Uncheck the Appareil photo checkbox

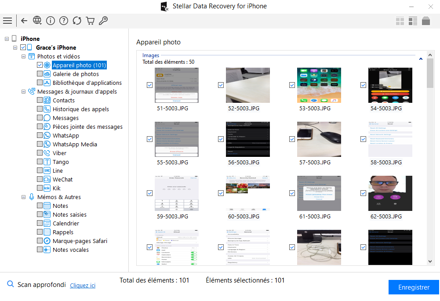[x=40, y=65]
